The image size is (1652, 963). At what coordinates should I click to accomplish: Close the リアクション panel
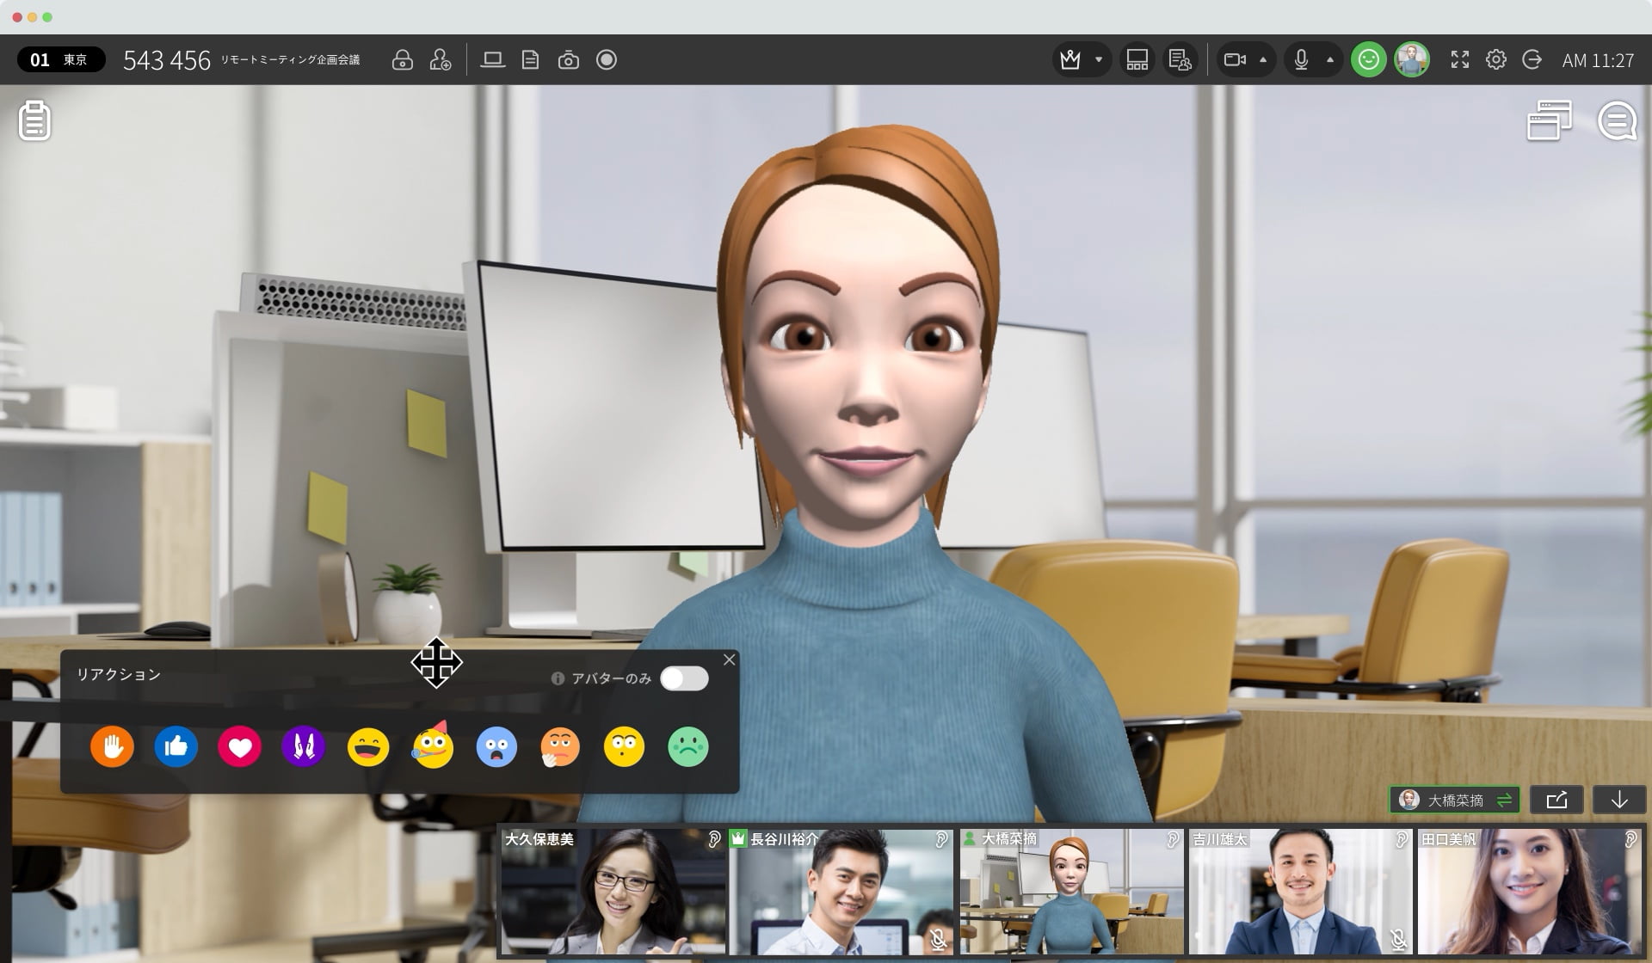[730, 659]
